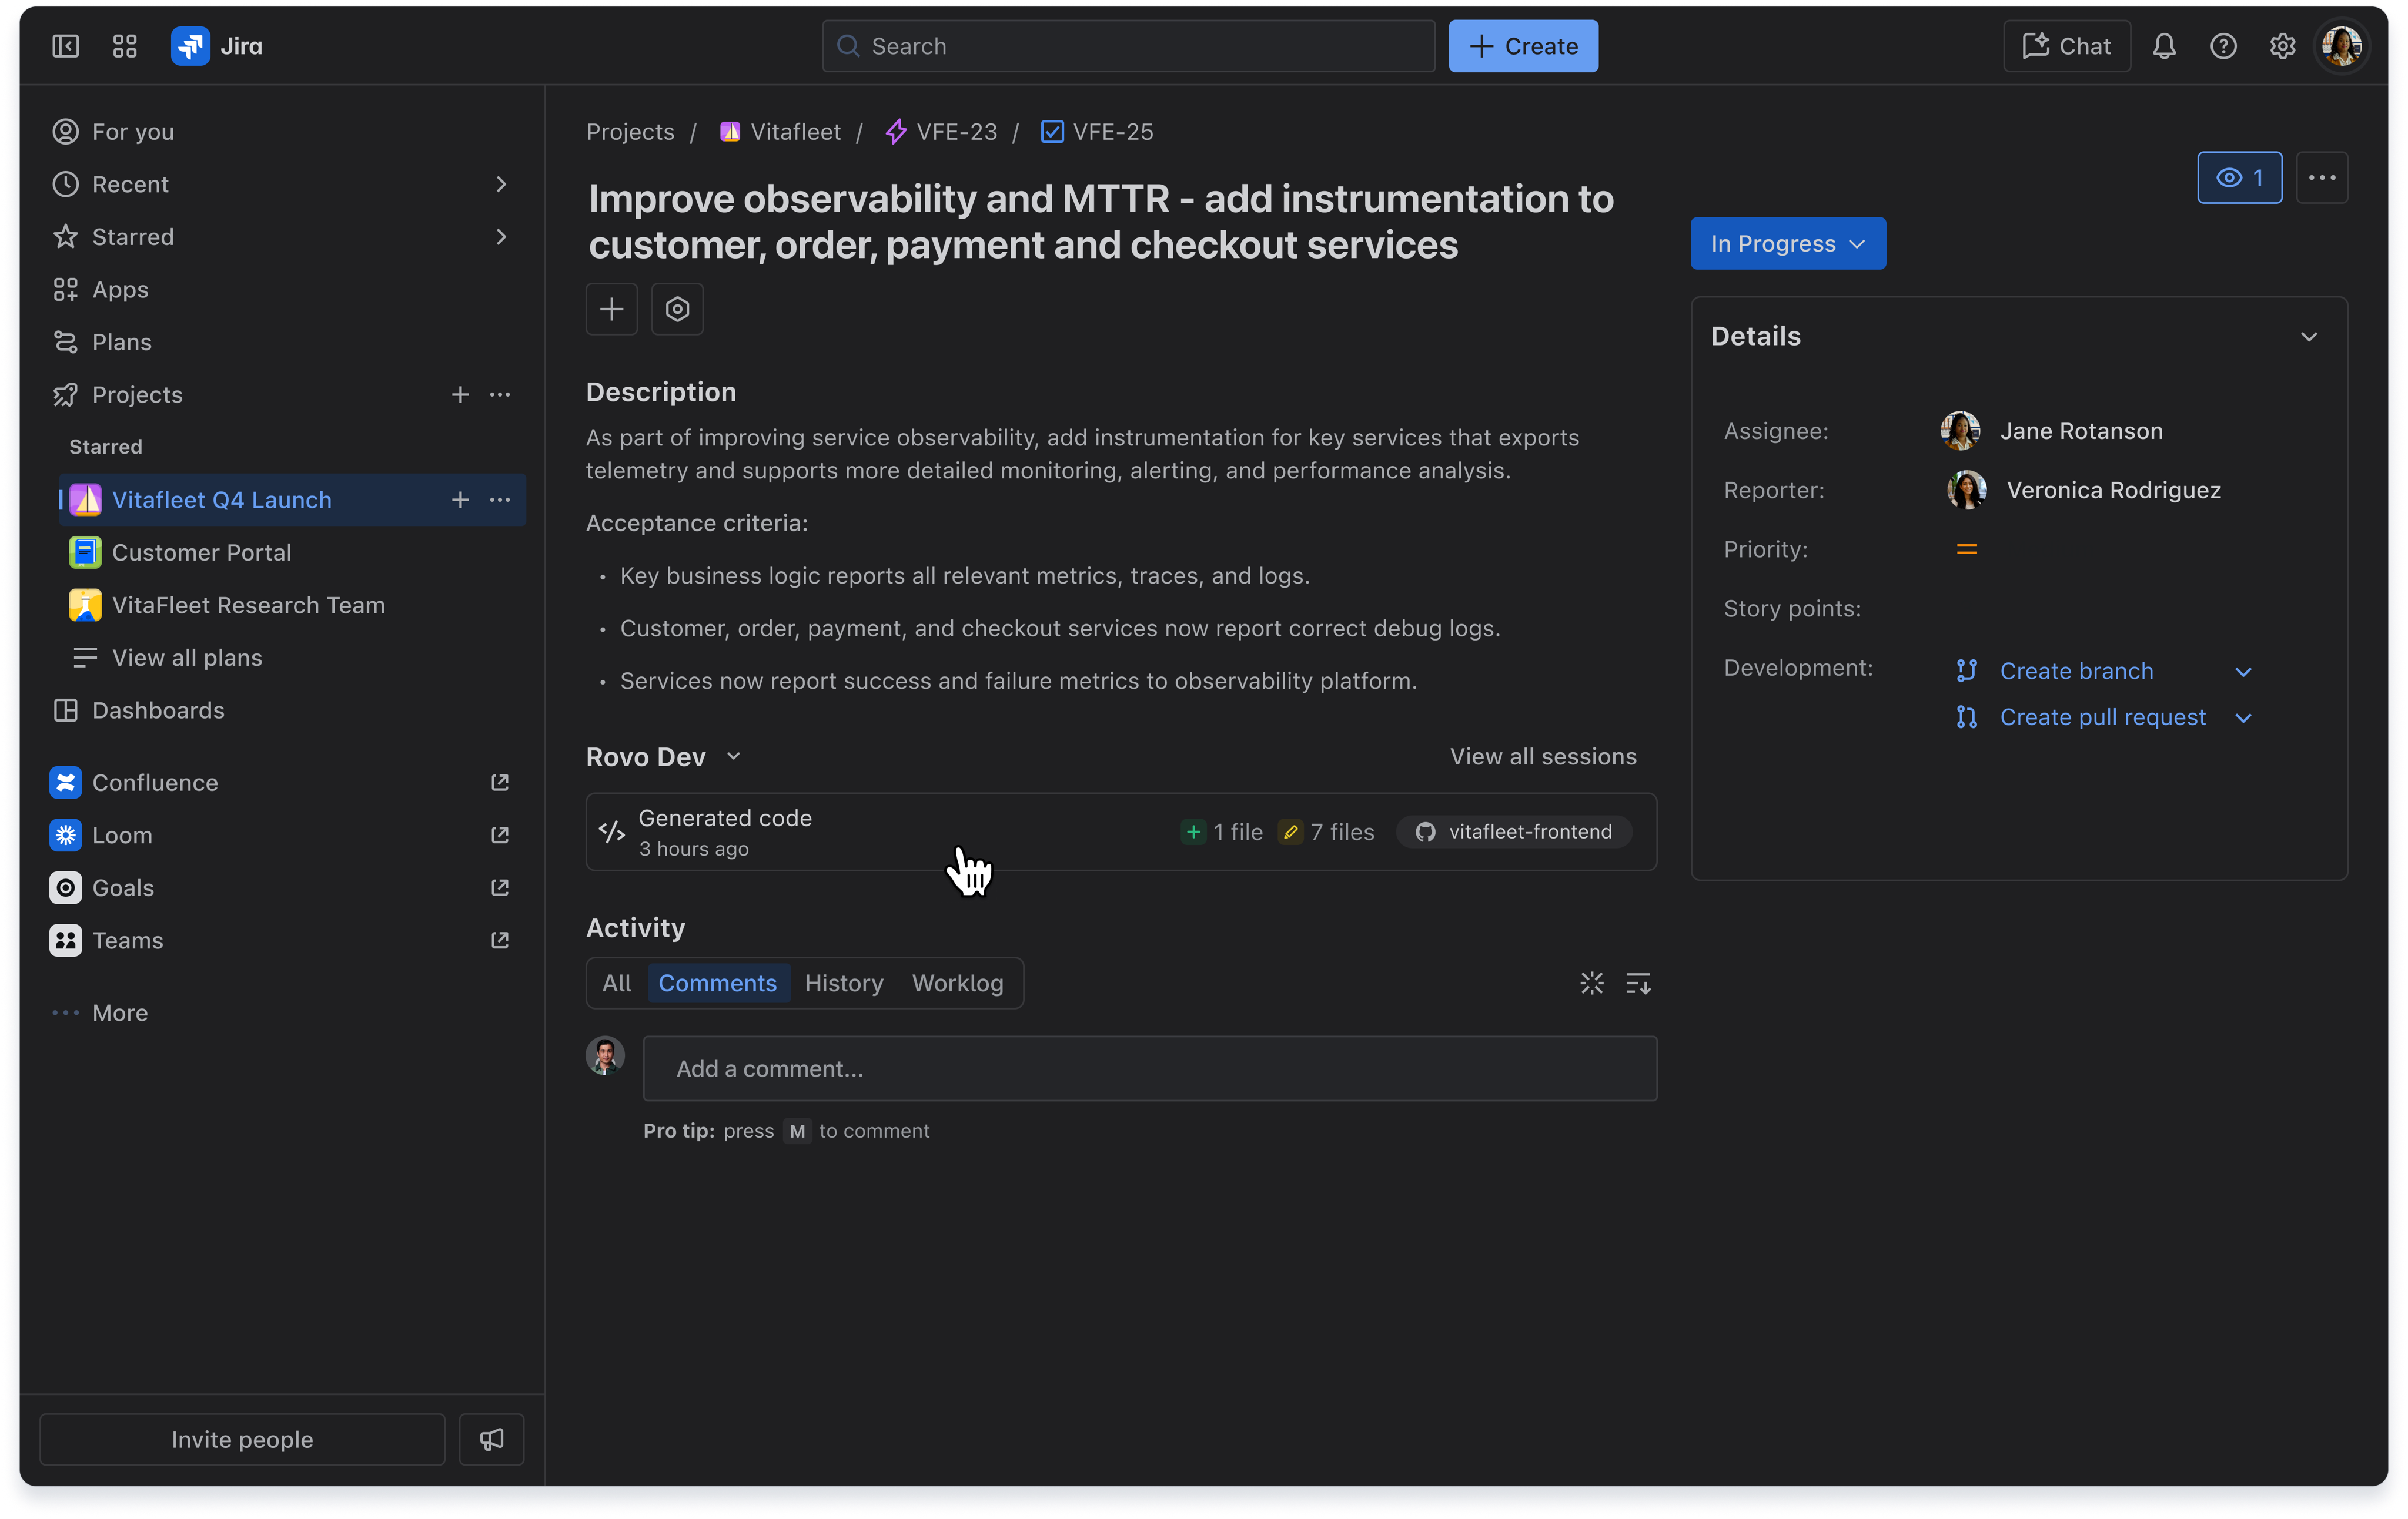
Task: Click View all sessions link
Action: 1543,756
